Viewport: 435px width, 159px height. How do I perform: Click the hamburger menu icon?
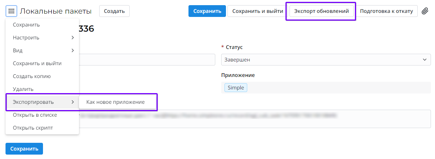11,11
